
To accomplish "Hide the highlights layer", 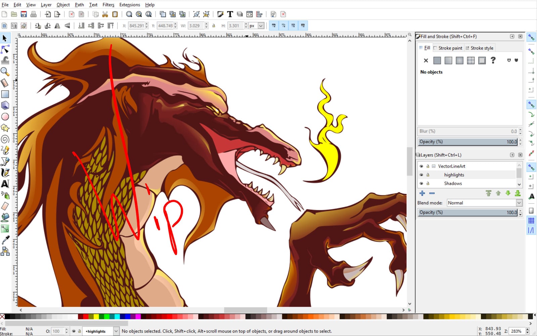I will click(421, 175).
